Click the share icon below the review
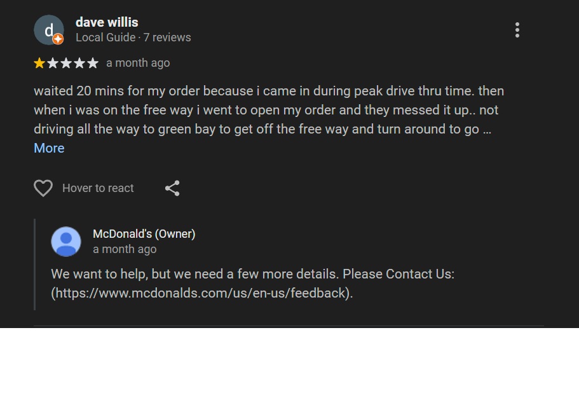Image resolution: width=579 pixels, height=398 pixels. [x=172, y=188]
